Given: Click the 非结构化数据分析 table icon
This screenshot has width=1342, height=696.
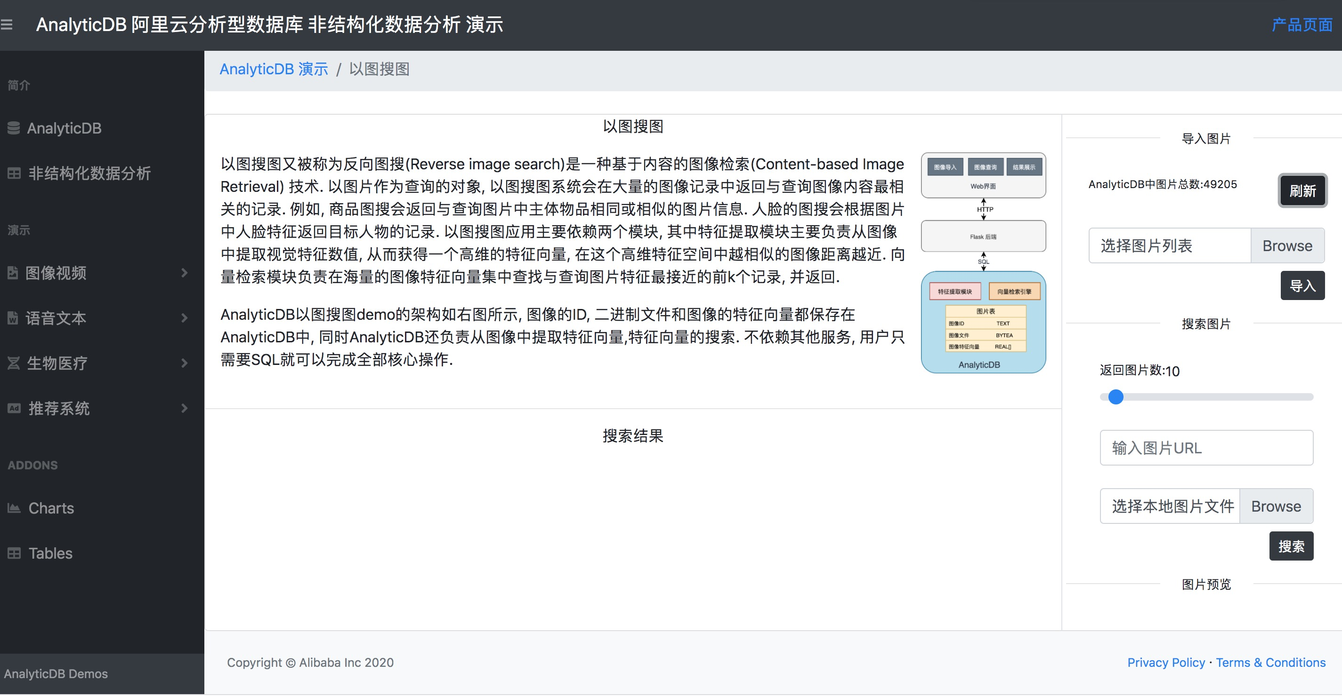Looking at the screenshot, I should 14,173.
